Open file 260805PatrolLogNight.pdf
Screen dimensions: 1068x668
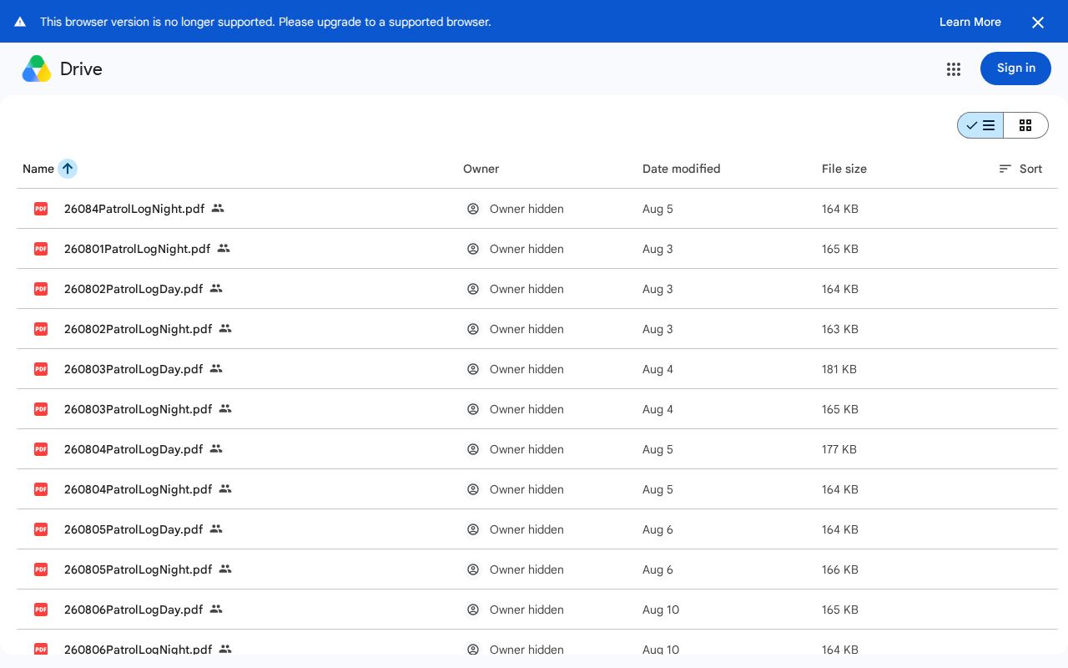(x=139, y=569)
